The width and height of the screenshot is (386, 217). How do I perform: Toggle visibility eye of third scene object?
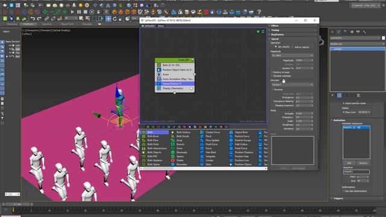pos(10,52)
